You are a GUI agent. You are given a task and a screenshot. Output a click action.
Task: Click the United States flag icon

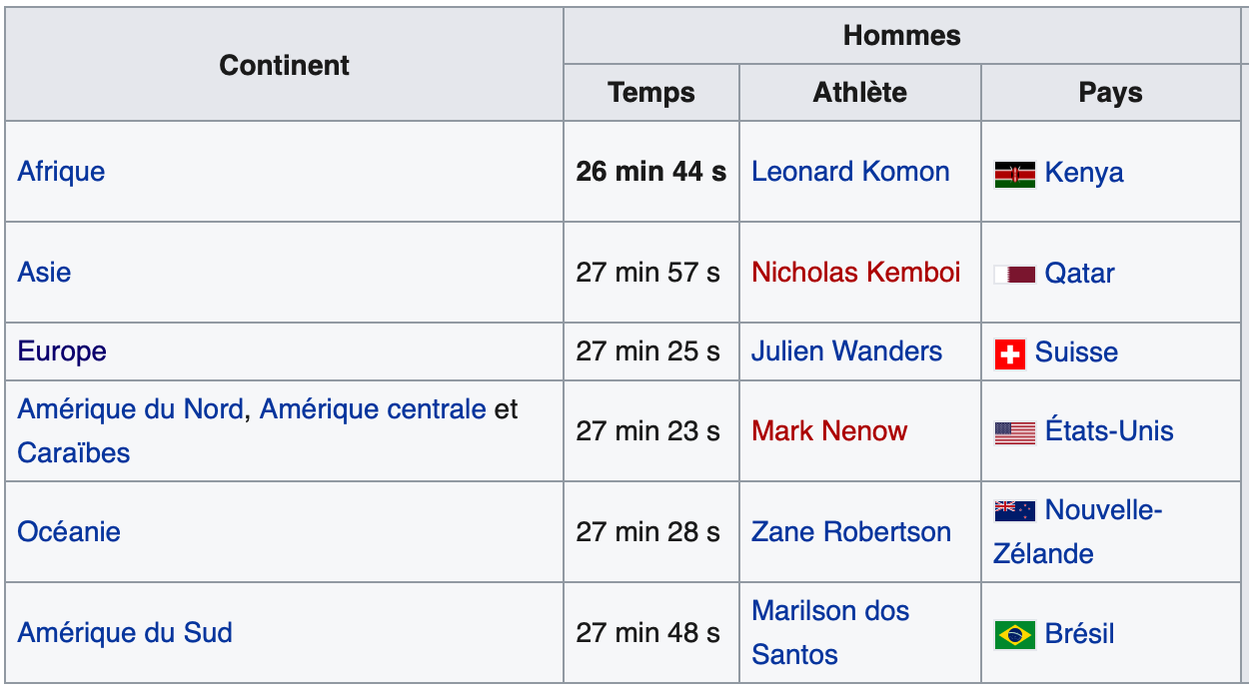pyautogui.click(x=1014, y=433)
